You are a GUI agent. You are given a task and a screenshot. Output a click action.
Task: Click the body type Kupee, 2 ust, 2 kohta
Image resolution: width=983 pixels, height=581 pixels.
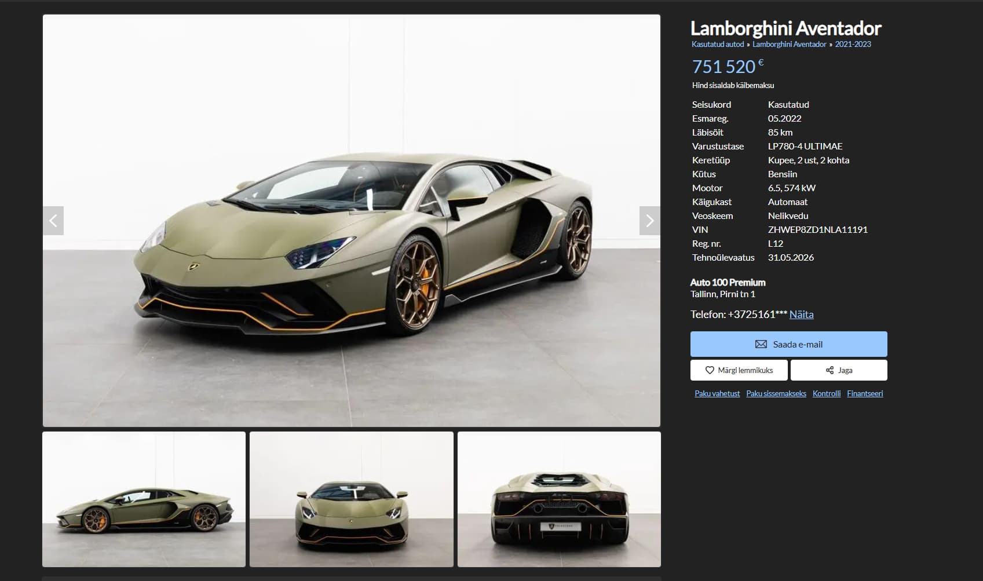click(x=808, y=160)
